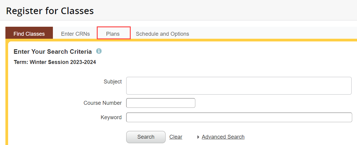Click inside the Subject field
The image size is (357, 145).
(x=239, y=86)
